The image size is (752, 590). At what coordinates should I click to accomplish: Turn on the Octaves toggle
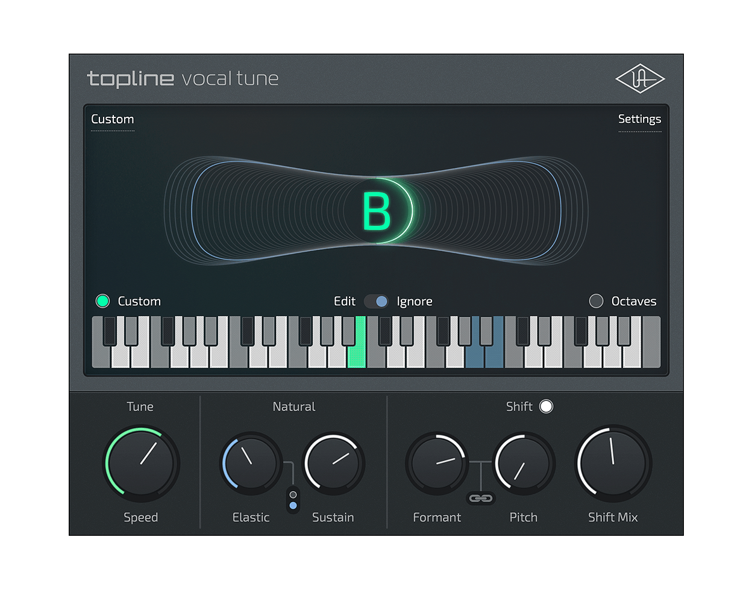click(596, 301)
